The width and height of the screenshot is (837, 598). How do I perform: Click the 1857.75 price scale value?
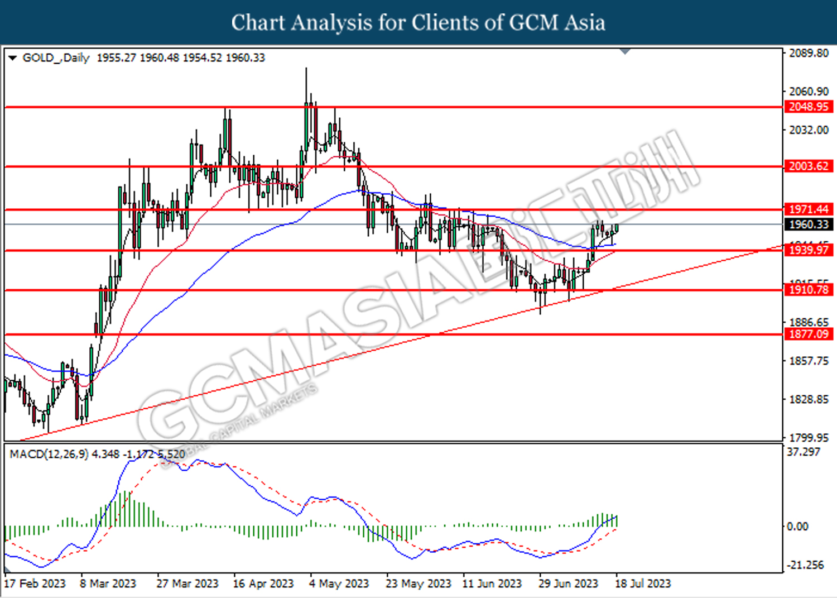(x=809, y=361)
